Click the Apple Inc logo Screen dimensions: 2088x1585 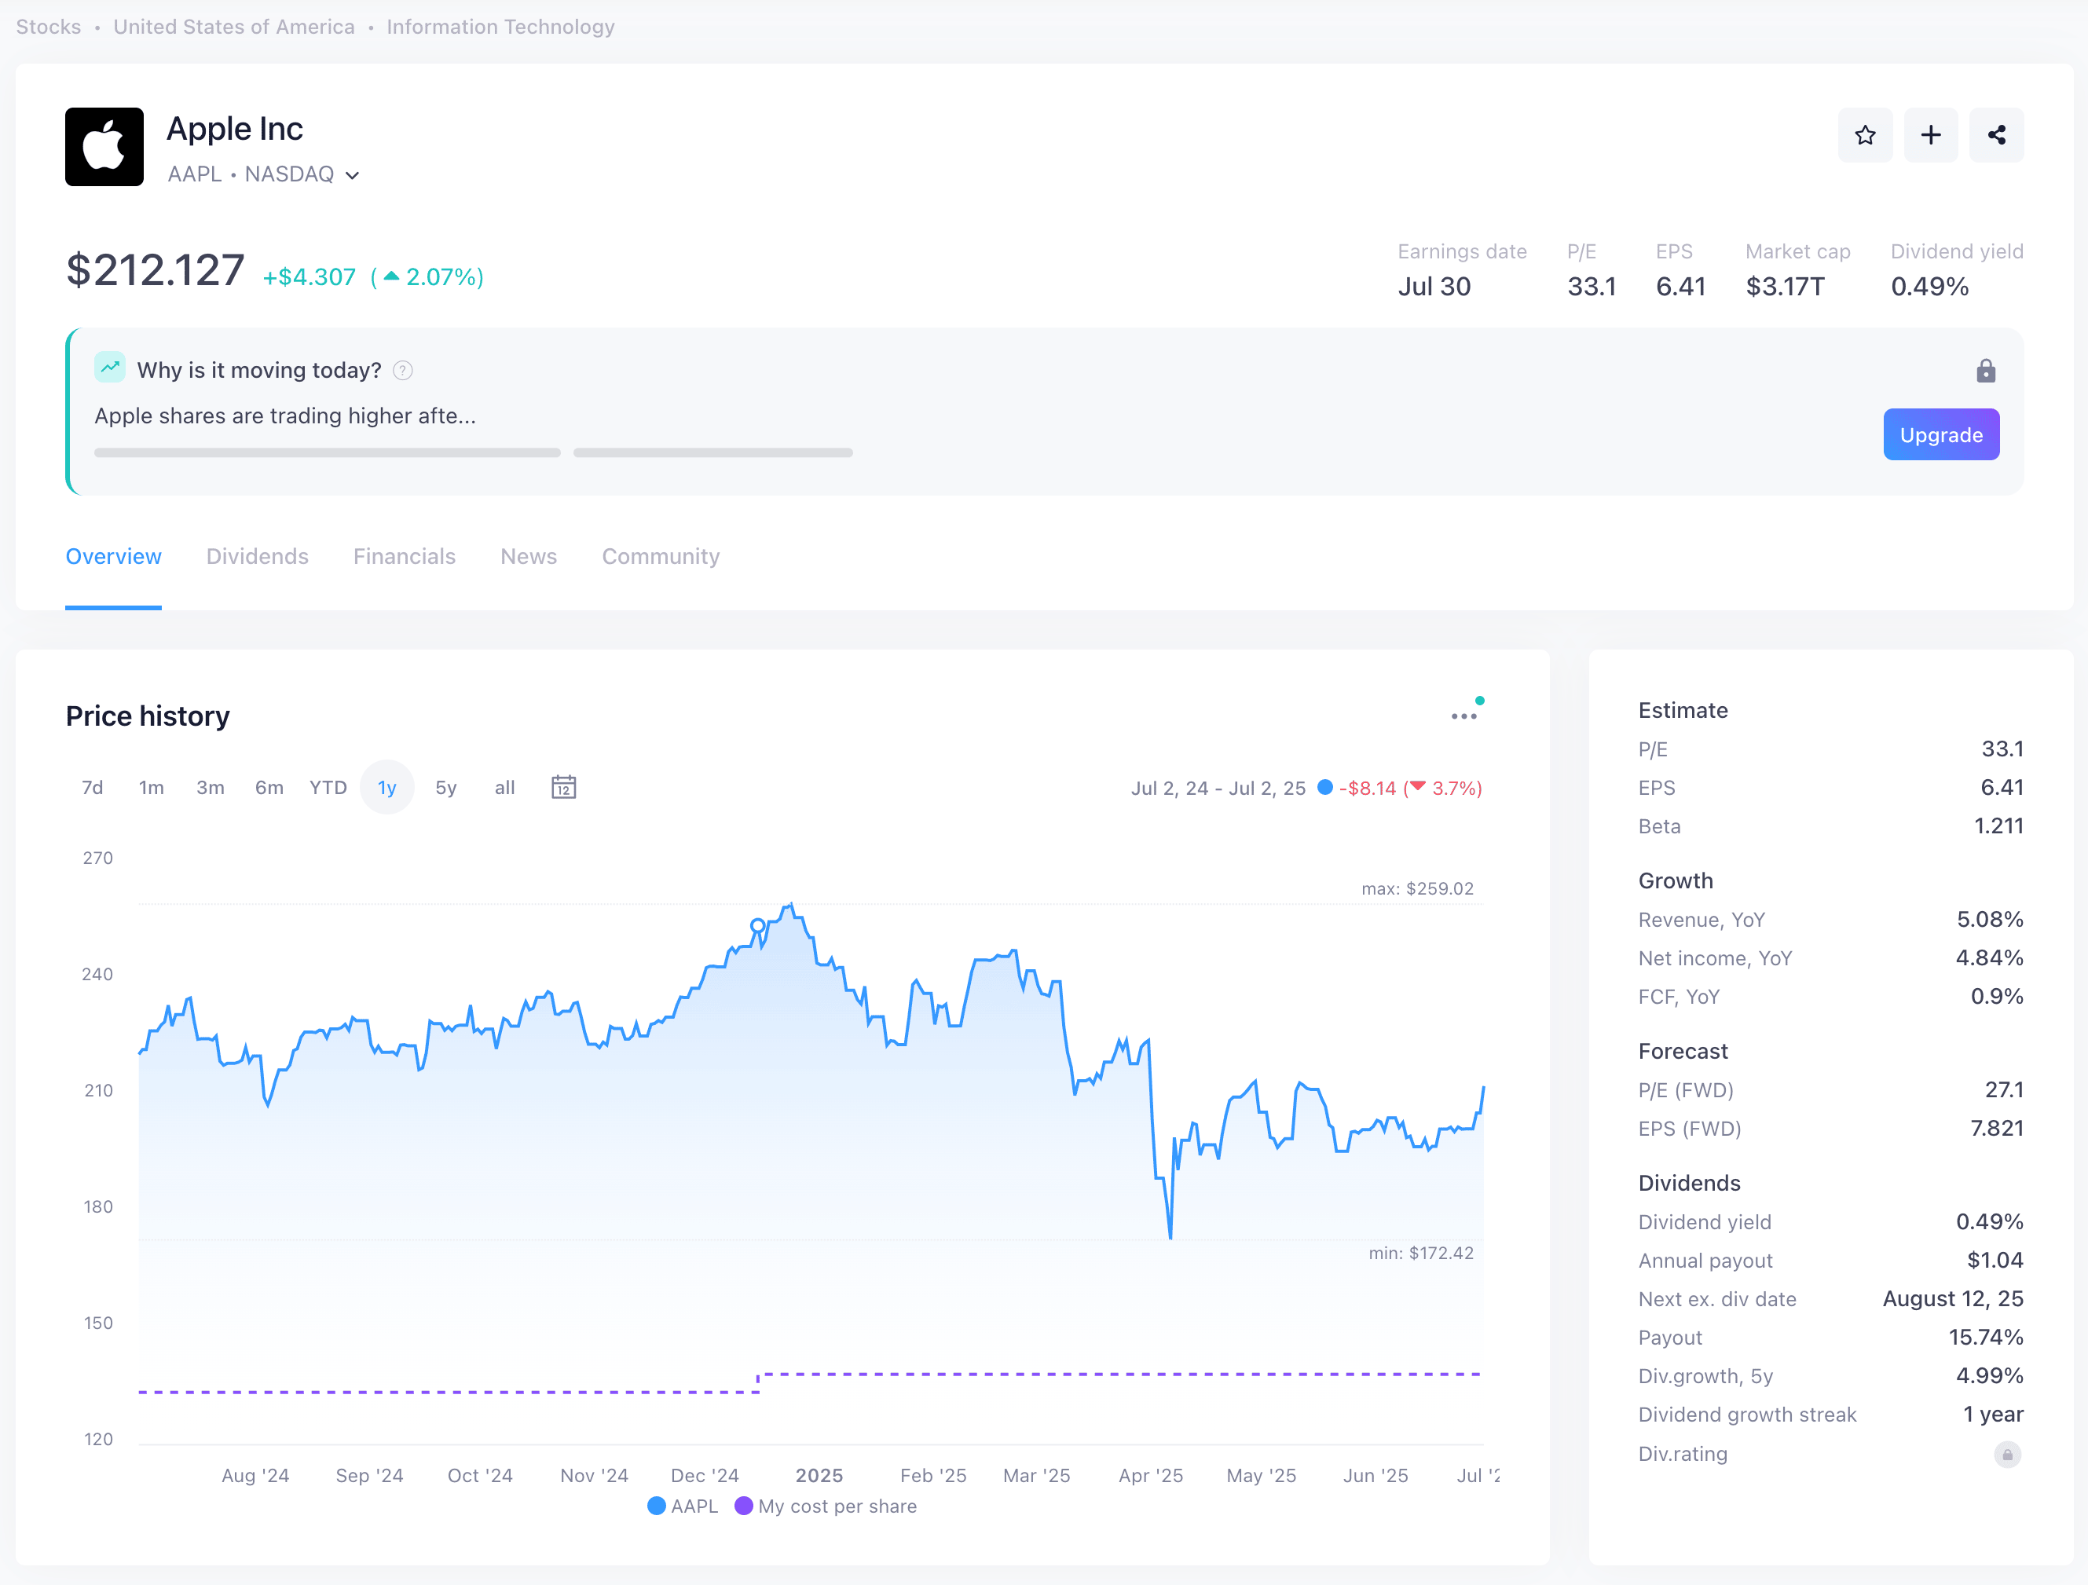pyautogui.click(x=104, y=146)
